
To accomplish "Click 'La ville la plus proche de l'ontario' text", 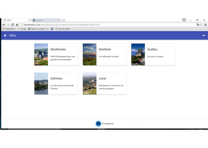I will coord(62,87).
